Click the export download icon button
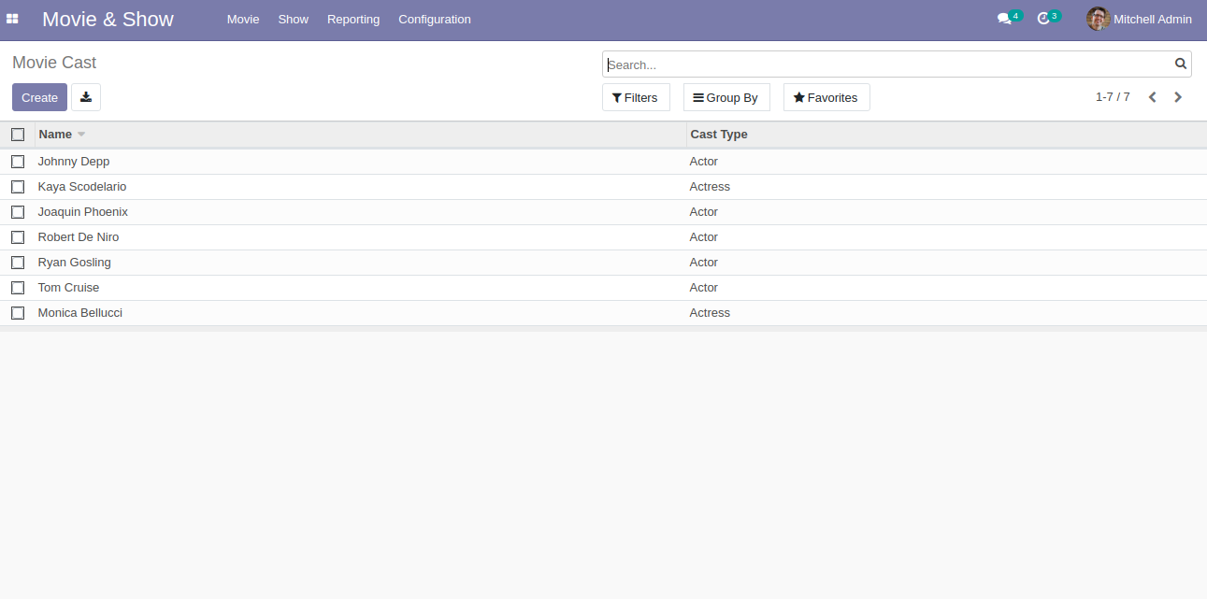1207x599 pixels. point(86,97)
